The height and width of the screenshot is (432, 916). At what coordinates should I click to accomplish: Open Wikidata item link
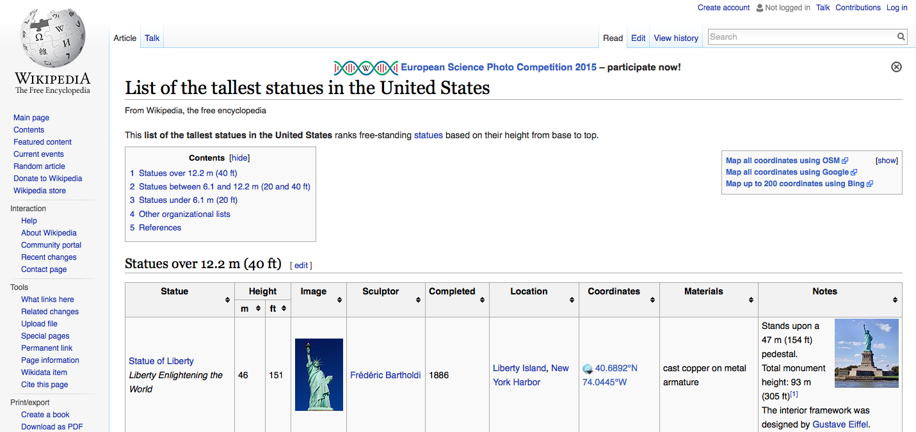tap(44, 372)
